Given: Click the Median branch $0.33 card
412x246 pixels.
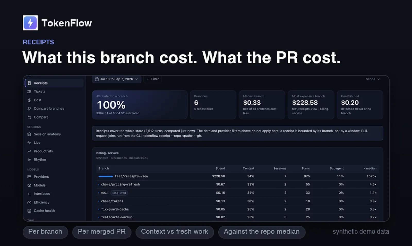Looking at the screenshot, I should click(x=262, y=105).
